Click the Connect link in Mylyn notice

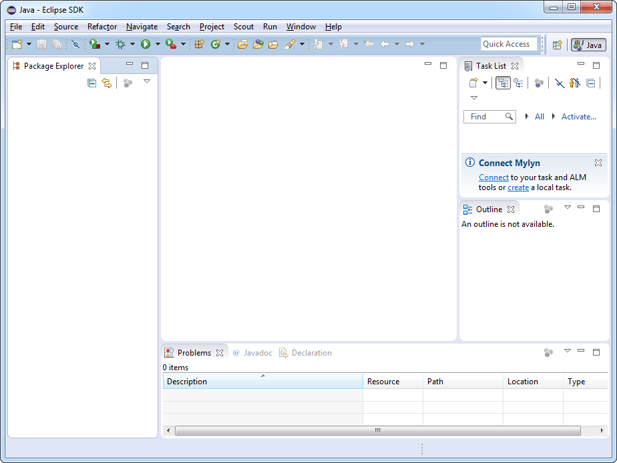(493, 177)
